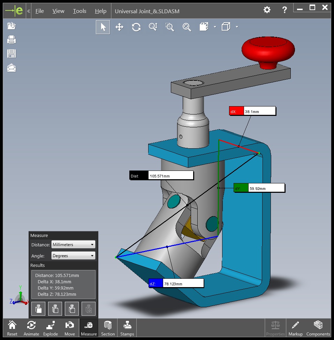Click the Save floppy disk icon

tap(12, 54)
